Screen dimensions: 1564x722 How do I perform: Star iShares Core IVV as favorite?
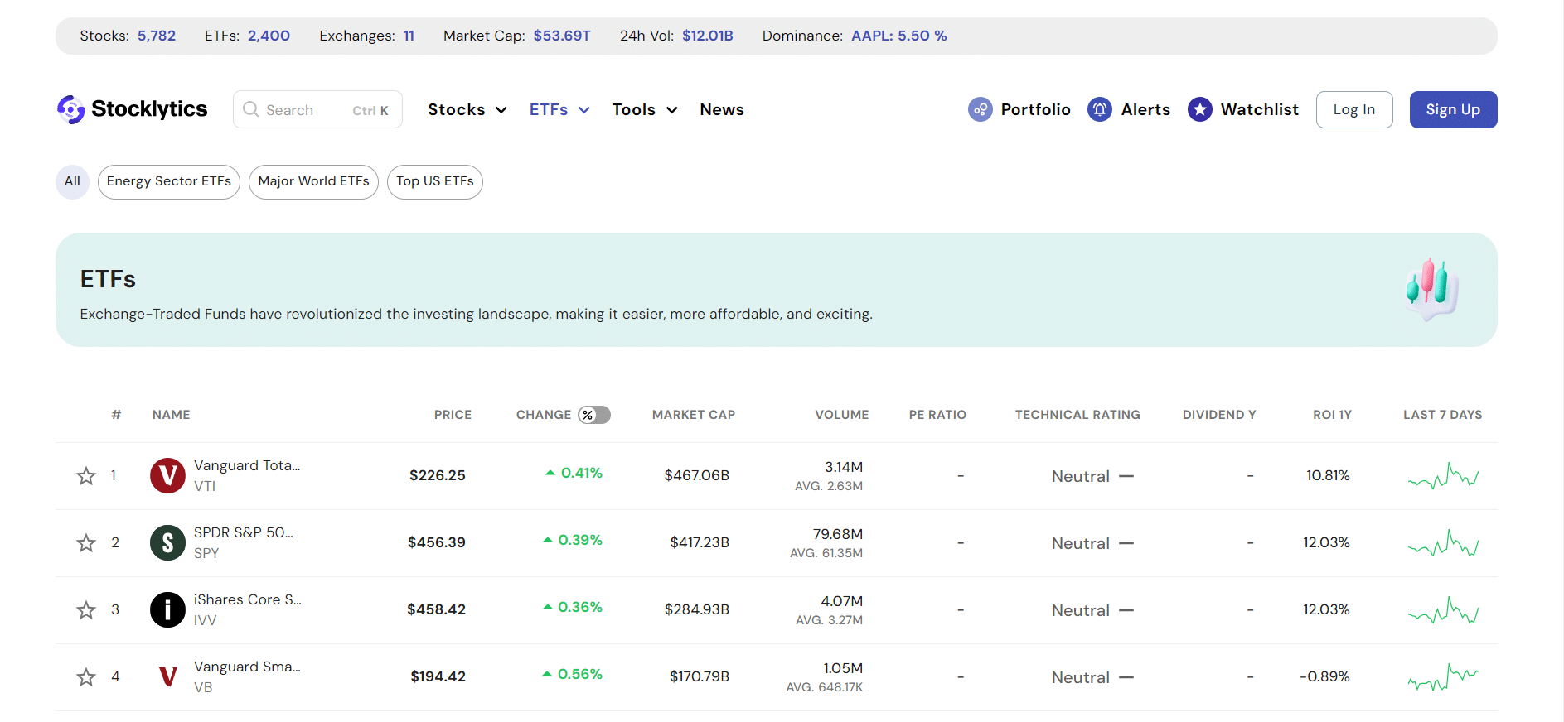(x=86, y=610)
